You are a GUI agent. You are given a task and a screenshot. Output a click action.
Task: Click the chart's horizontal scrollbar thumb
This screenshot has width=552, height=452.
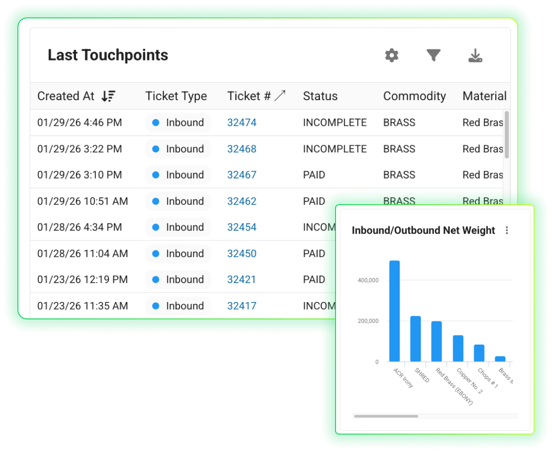pos(386,416)
